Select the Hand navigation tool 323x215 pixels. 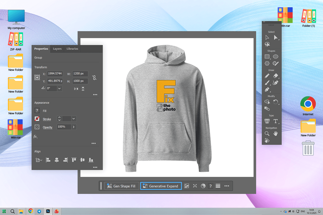(x=276, y=133)
